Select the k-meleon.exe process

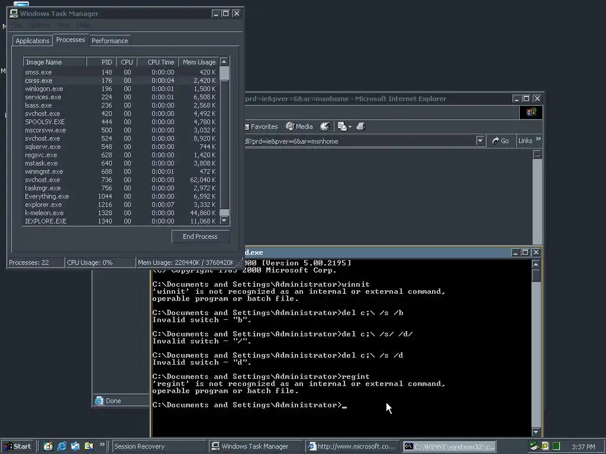(x=121, y=213)
